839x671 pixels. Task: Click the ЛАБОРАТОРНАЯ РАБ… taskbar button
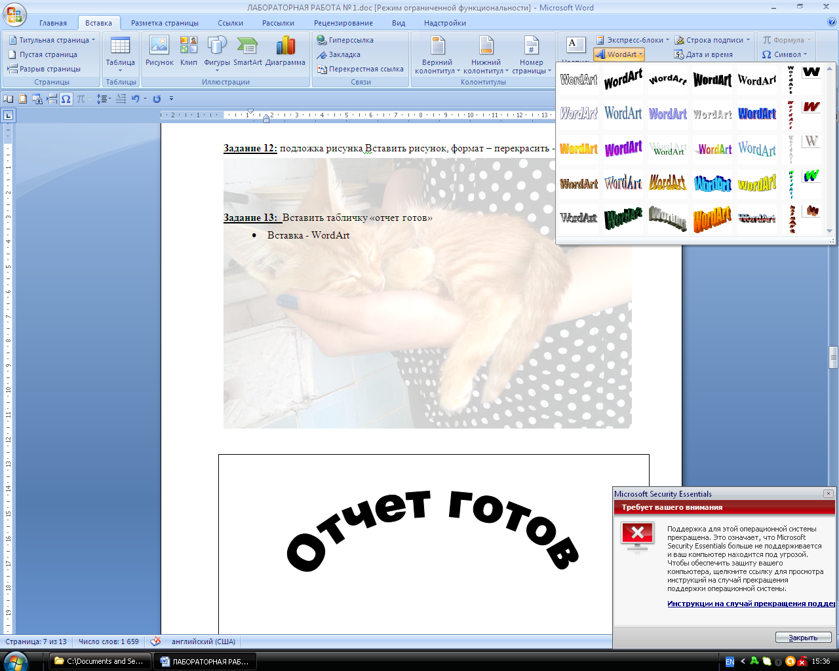[205, 661]
